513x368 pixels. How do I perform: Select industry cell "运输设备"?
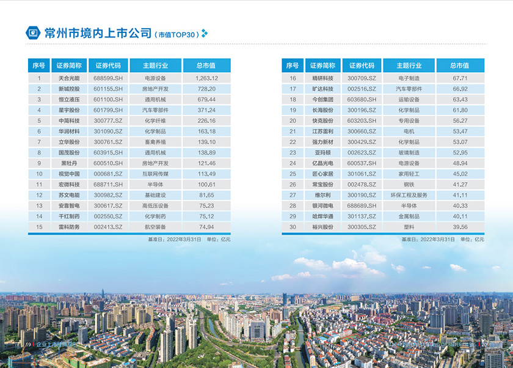point(409,100)
